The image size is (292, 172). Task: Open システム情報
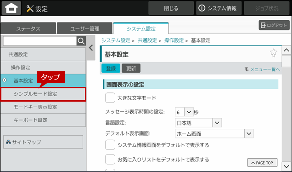219,8
